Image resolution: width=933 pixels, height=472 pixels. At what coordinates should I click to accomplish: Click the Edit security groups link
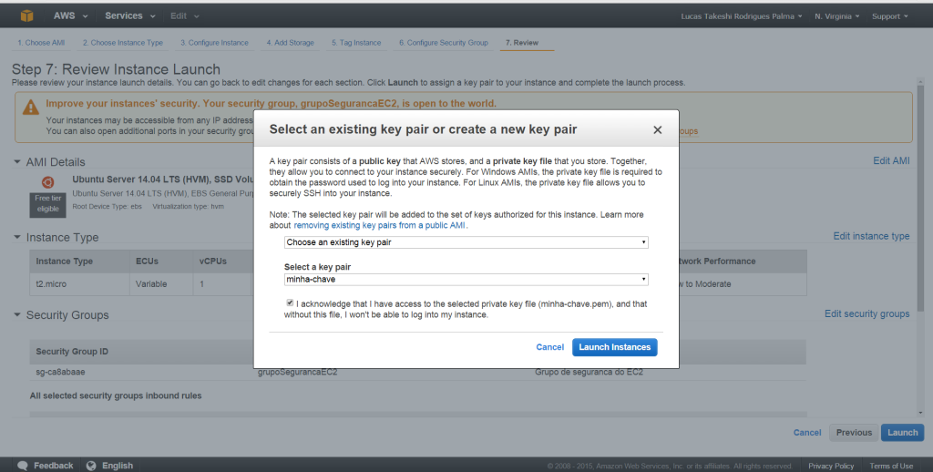click(x=867, y=313)
